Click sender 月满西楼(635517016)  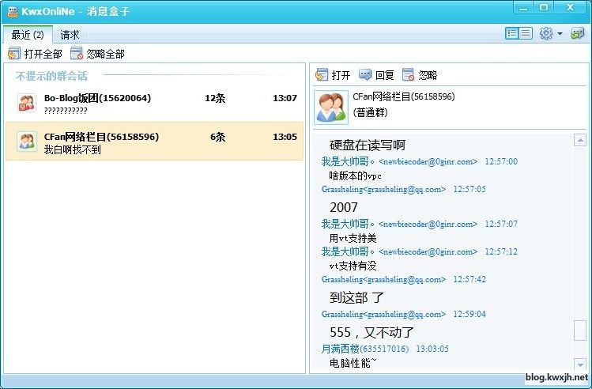[365, 349]
